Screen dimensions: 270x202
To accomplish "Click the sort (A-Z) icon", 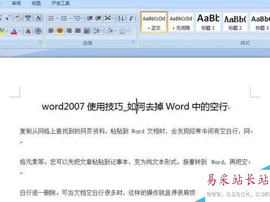I will (120, 18).
